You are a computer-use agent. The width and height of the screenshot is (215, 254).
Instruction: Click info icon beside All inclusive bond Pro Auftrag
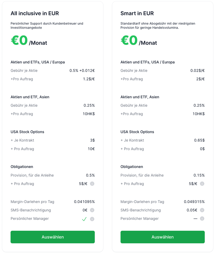tap(92, 184)
